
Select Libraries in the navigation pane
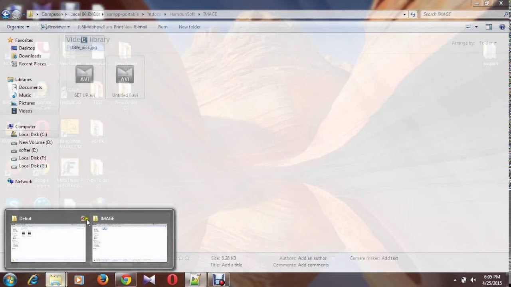[23, 80]
